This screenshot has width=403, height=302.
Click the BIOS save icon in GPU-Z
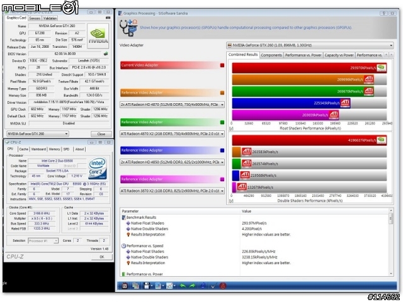[x=106, y=54]
